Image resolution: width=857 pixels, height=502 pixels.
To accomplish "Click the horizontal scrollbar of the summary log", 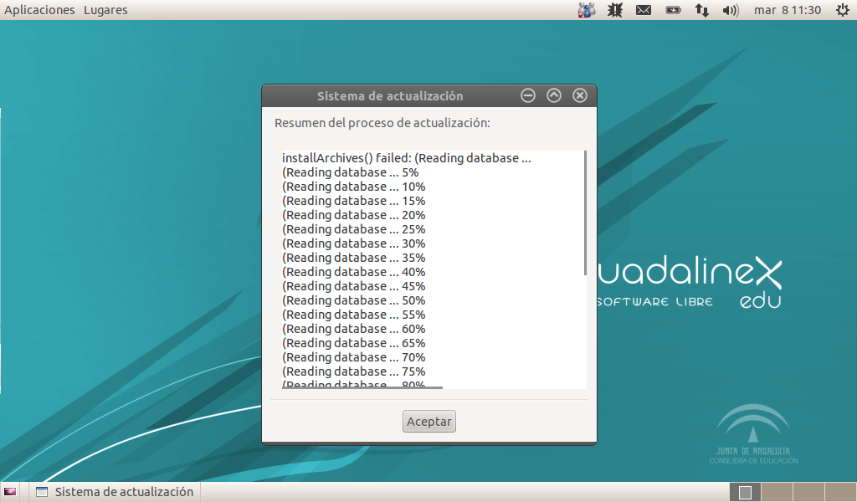I will coord(362,388).
